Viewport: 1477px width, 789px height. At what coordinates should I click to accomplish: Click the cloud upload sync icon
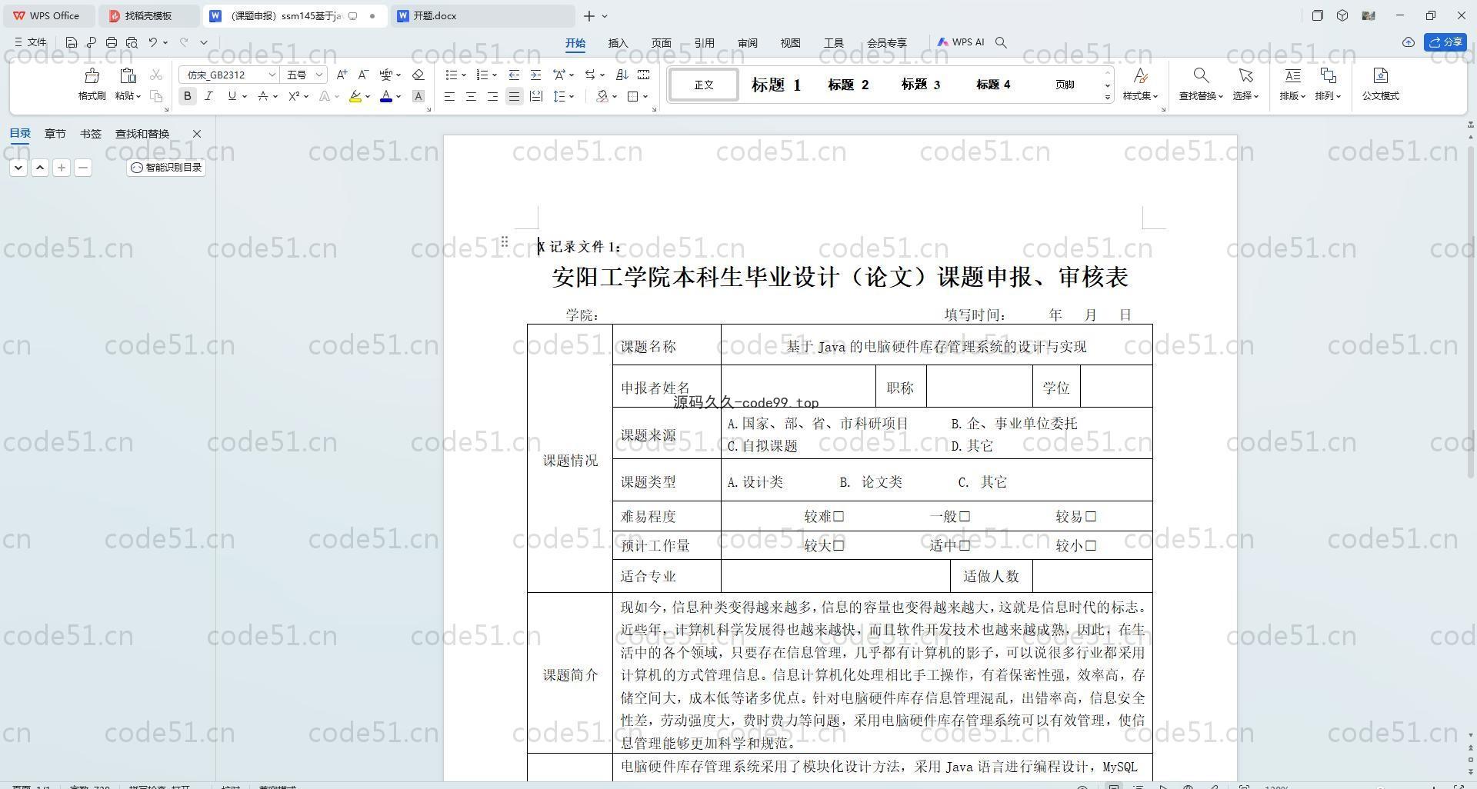click(x=1409, y=42)
